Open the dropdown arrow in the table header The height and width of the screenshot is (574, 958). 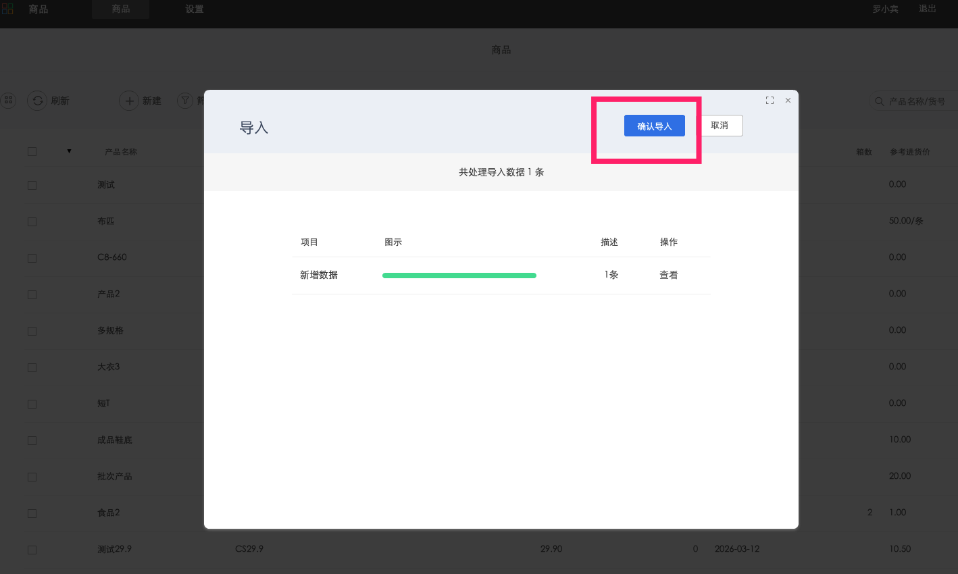69,151
